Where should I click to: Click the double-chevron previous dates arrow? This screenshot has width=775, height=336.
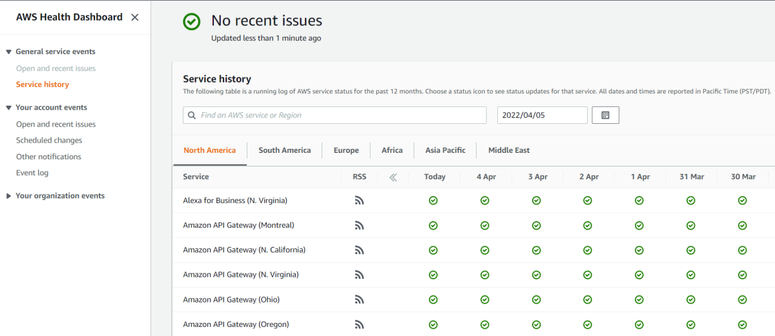(393, 177)
